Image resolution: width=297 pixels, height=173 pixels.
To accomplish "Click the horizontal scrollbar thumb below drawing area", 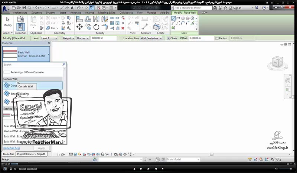I will (212, 154).
